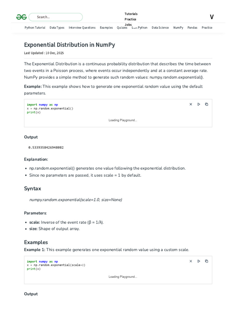This screenshot has height=315, width=236.
Task: Open the Examples nav item in the top bar
Action: click(106, 28)
